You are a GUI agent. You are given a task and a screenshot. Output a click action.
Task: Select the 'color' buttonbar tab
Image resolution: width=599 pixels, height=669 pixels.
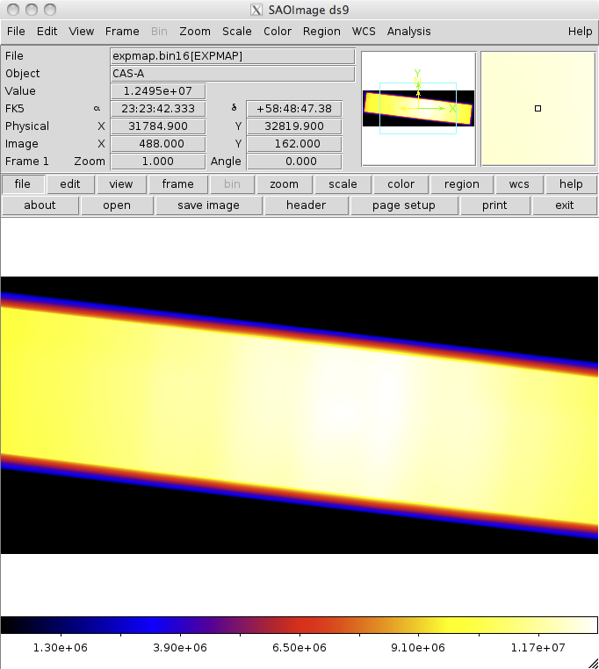(401, 184)
